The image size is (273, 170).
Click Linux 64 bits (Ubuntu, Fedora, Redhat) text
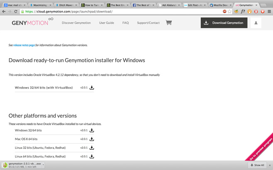coord(40,156)
